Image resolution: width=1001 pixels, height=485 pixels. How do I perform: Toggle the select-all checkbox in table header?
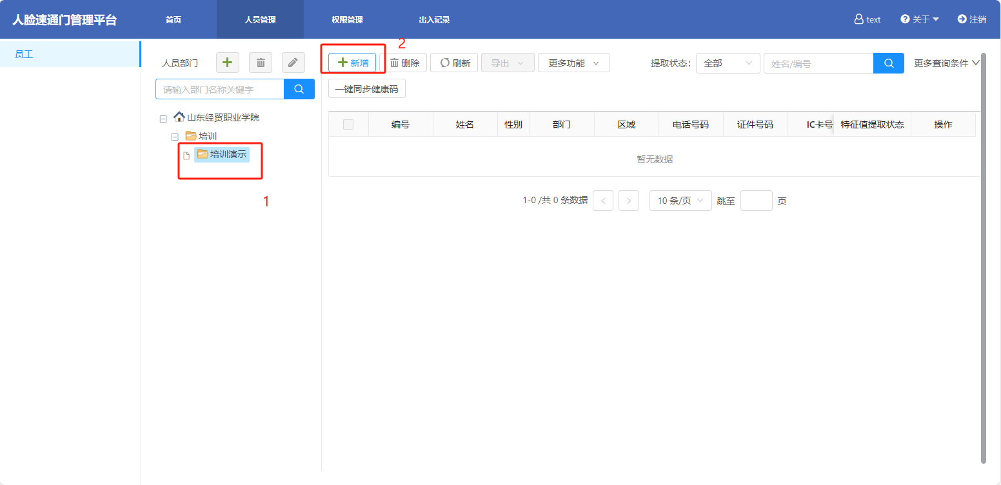pos(348,124)
